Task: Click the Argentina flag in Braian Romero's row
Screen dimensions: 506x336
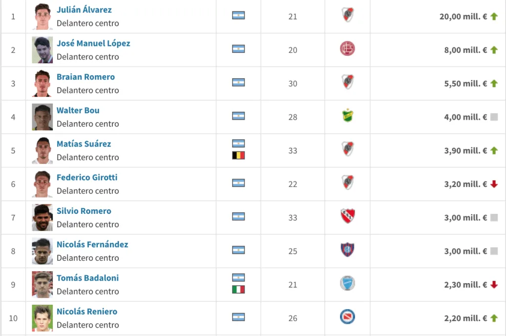Action: coord(239,82)
